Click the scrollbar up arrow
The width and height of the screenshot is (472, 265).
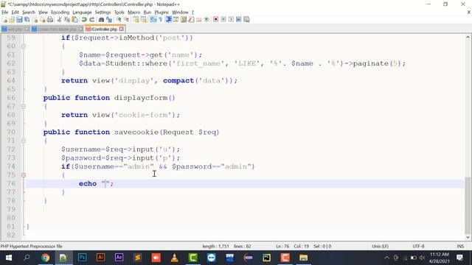pos(468,38)
